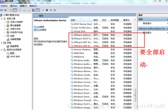The height and width of the screenshot is (112, 168).
Task: Expand the 本地用户和组 node arrow
Action: tap(5, 32)
